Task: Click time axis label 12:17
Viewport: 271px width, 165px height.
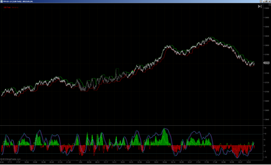Action: click(x=106, y=162)
